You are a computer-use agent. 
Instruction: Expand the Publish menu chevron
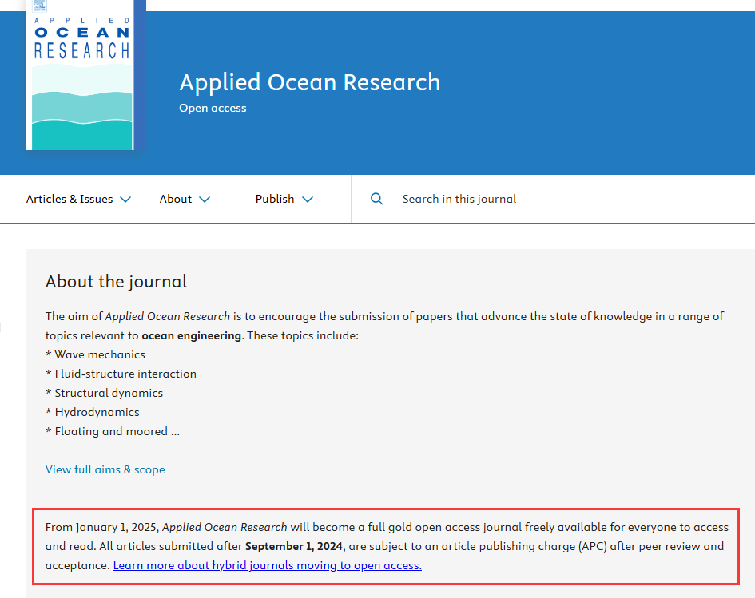pos(308,199)
